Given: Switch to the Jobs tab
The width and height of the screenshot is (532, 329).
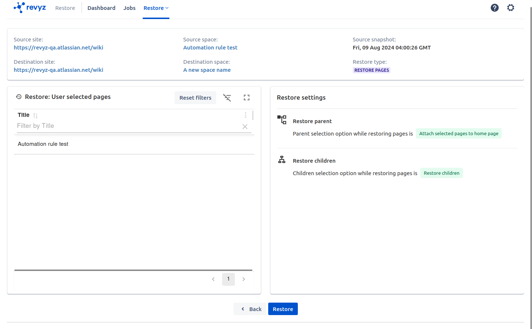Looking at the screenshot, I should coord(130,8).
